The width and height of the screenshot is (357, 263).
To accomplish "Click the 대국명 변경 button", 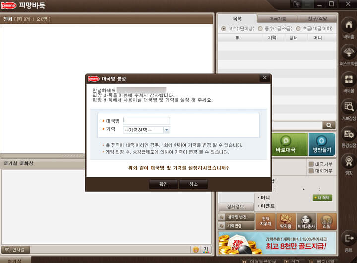I will (x=237, y=217).
